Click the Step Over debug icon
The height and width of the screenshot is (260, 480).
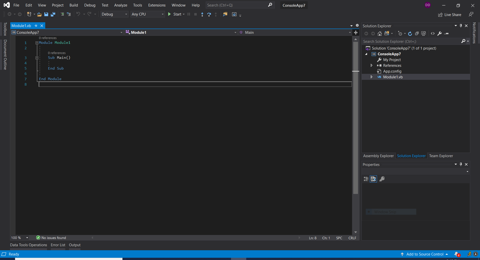click(x=209, y=14)
